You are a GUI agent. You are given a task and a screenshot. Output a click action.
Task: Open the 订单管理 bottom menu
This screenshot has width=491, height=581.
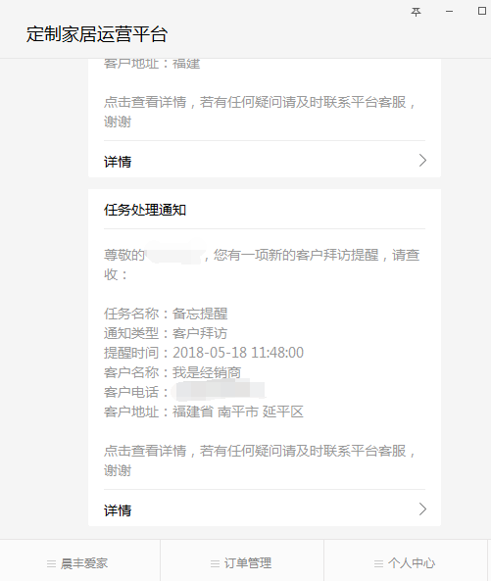coord(242,563)
